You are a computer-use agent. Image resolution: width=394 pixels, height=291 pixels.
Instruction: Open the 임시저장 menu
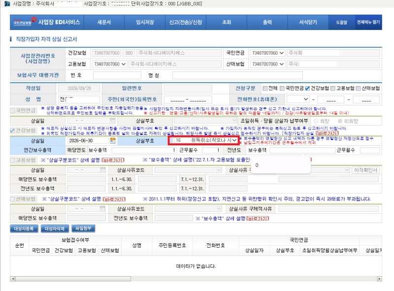pyautogui.click(x=145, y=22)
